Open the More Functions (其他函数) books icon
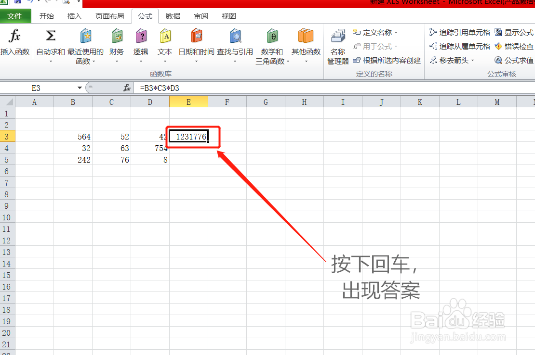 (306, 36)
